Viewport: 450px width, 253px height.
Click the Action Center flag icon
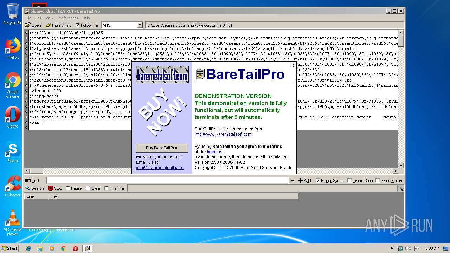point(417,248)
